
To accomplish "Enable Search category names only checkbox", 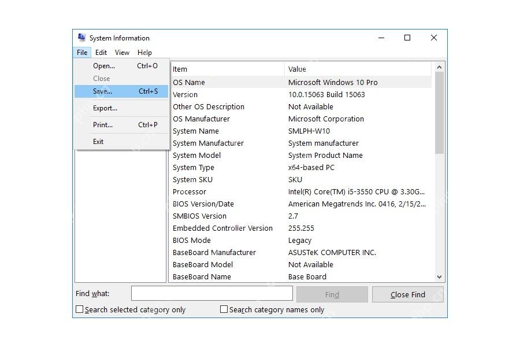I will (224, 309).
